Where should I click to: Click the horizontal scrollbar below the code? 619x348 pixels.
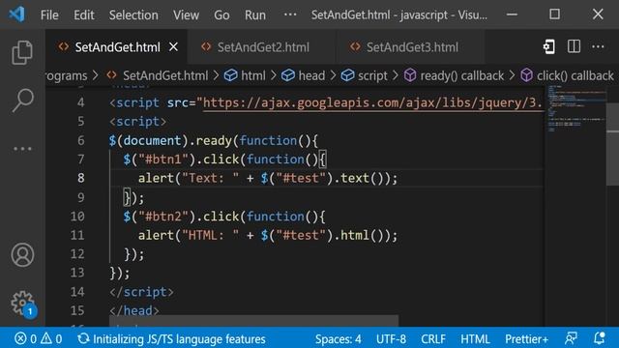[x=253, y=320]
